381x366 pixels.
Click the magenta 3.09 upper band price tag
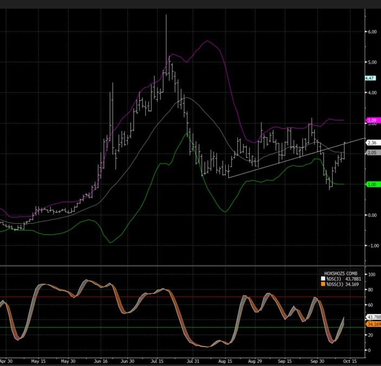[372, 120]
